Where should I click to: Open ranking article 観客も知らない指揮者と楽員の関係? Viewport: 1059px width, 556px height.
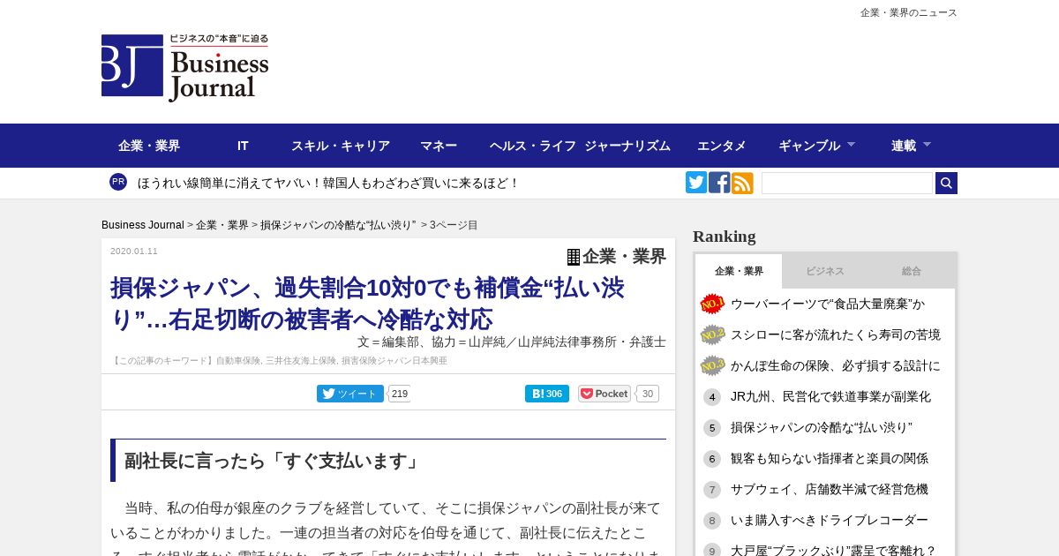[x=830, y=459]
